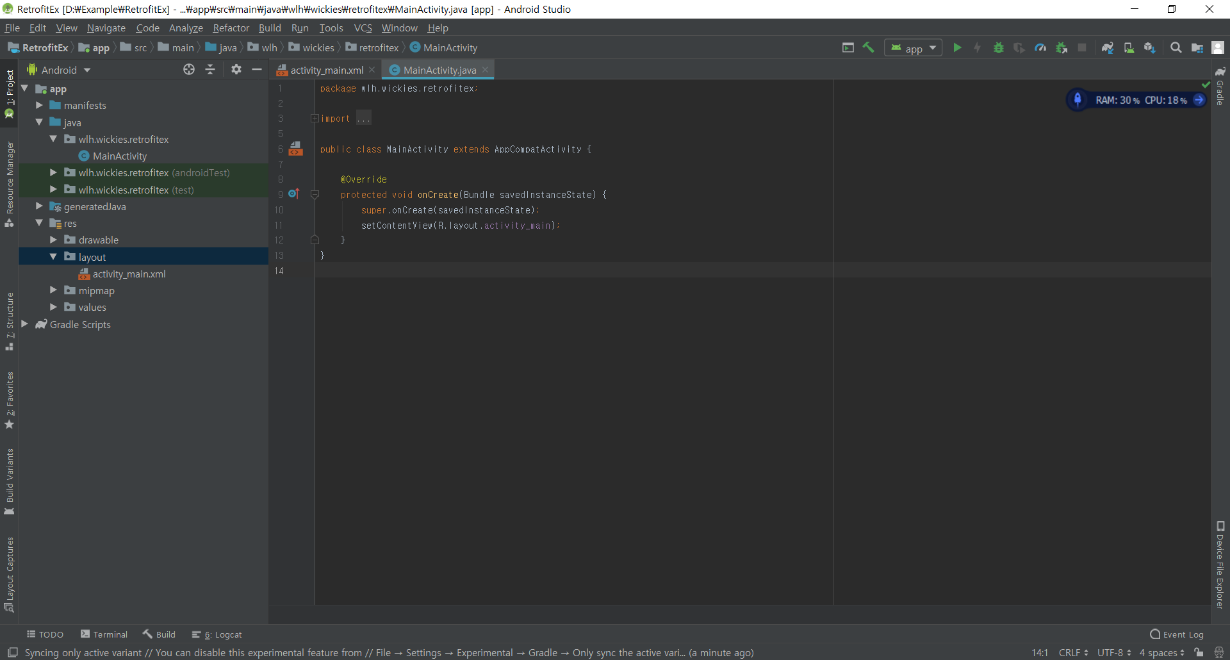Toggle the Project tool window sidebar tab
Image resolution: width=1230 pixels, height=660 pixels.
10,93
